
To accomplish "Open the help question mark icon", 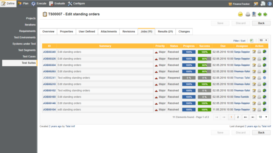I will (270, 4).
